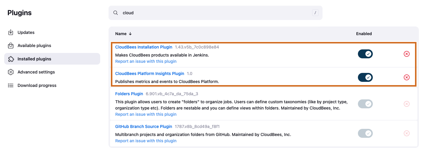Disable the CloudBees Platform Insights Plugin toggle
Image resolution: width=426 pixels, height=161 pixels.
click(x=365, y=77)
